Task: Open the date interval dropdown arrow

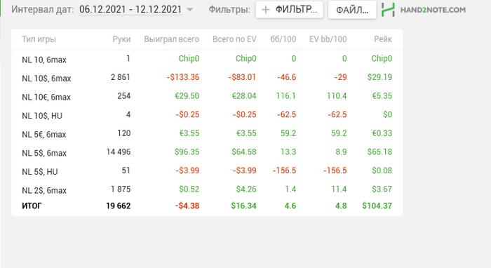Action: [x=190, y=10]
